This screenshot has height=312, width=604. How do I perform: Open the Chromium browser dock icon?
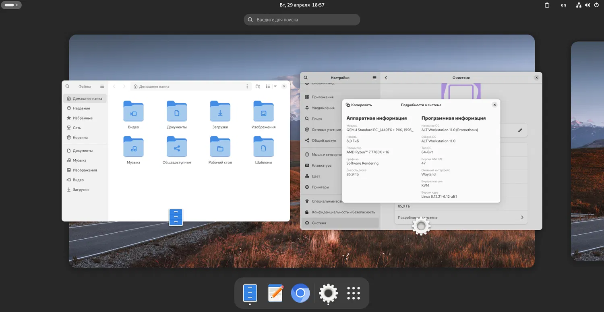click(300, 293)
